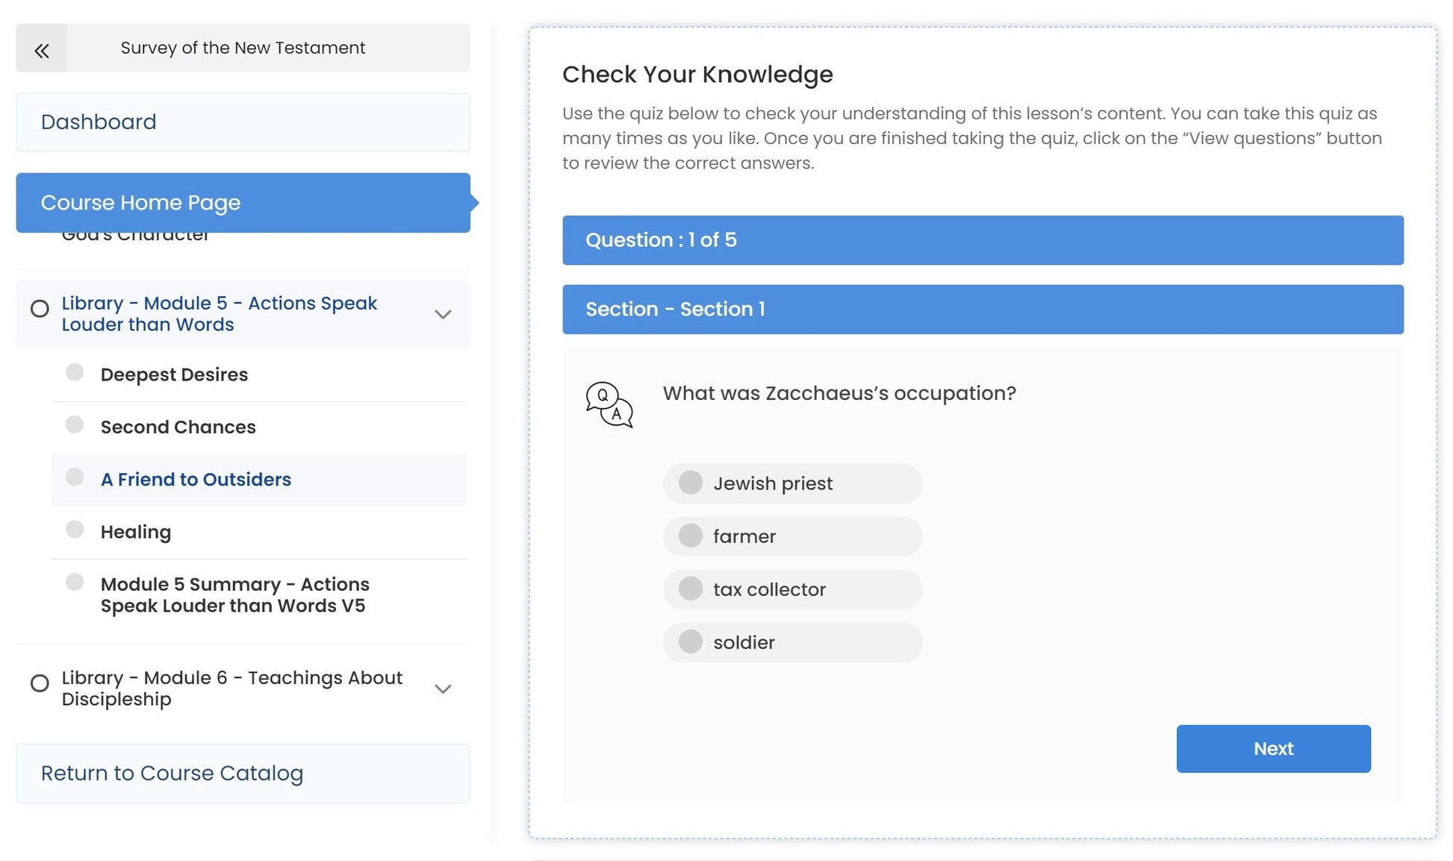Click Healing lesson status circle
This screenshot has width=1453, height=861.
75,530
